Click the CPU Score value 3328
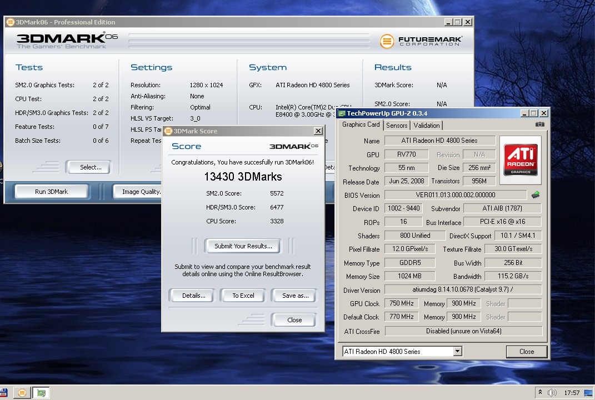 pyautogui.click(x=277, y=221)
